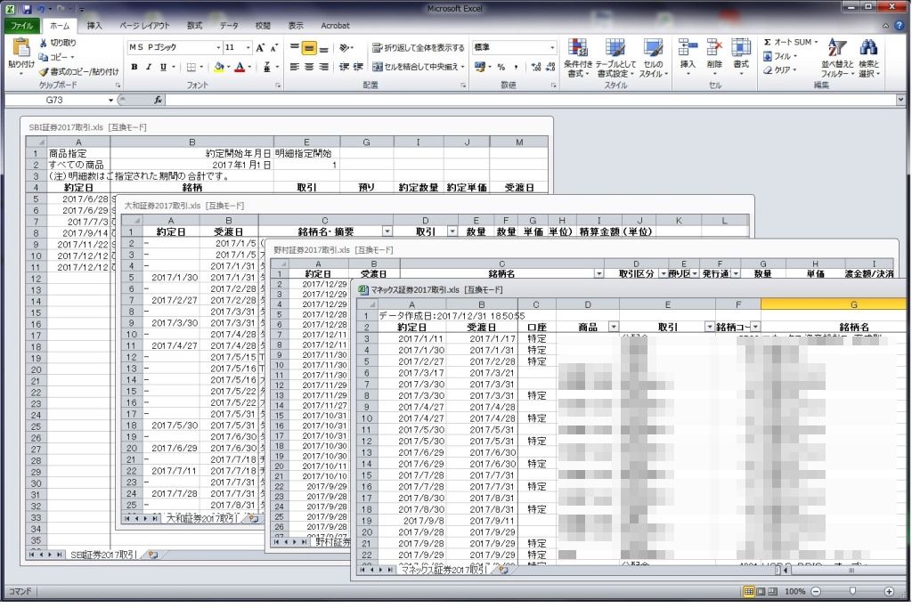Apply comma style number format

click(516, 68)
